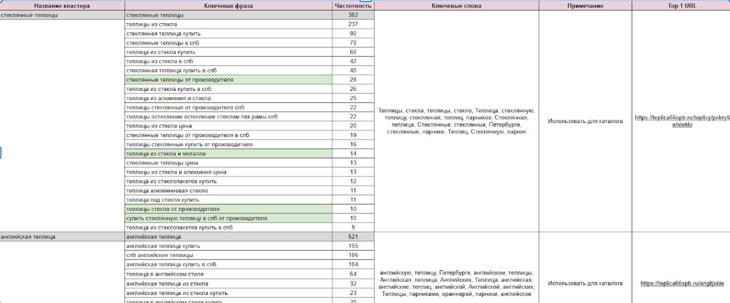This screenshot has width=730, height=303.
Task: Click frequency value 106
Action: point(353,255)
